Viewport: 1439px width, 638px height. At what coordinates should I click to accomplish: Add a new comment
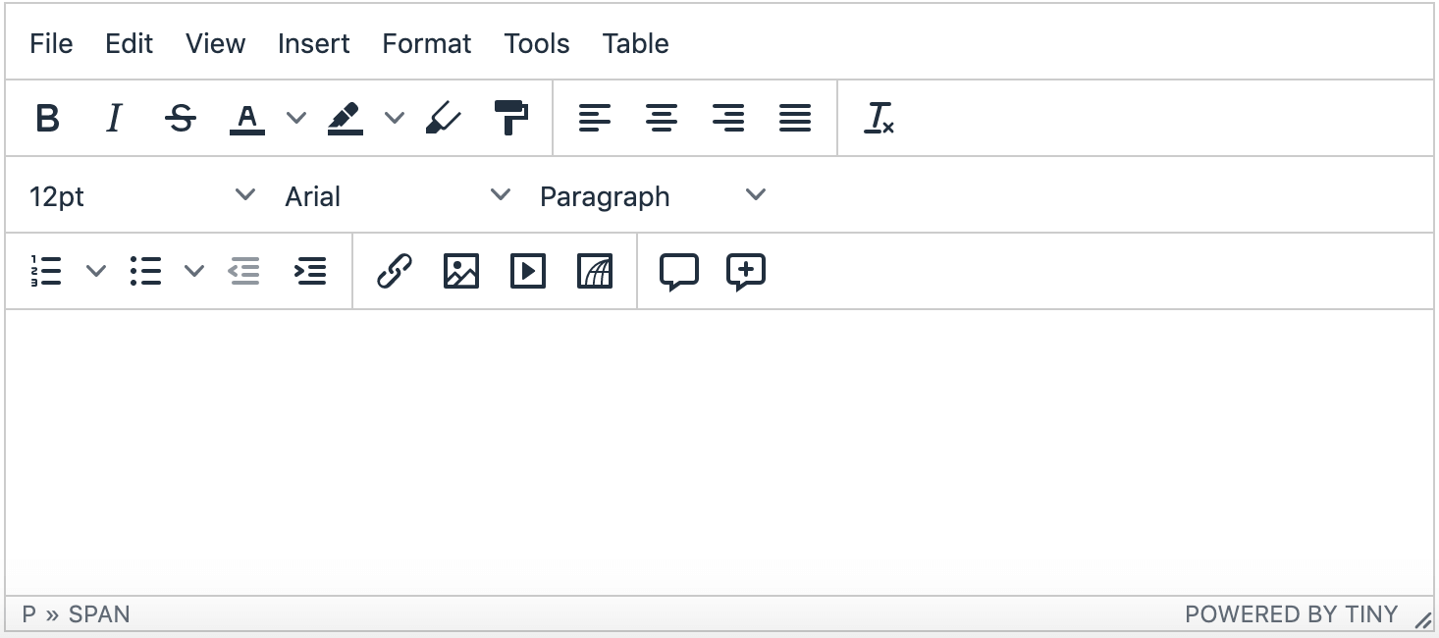coord(745,271)
